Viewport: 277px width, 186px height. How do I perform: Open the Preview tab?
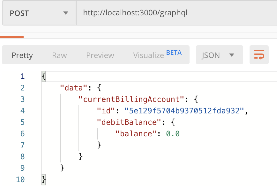click(x=100, y=55)
